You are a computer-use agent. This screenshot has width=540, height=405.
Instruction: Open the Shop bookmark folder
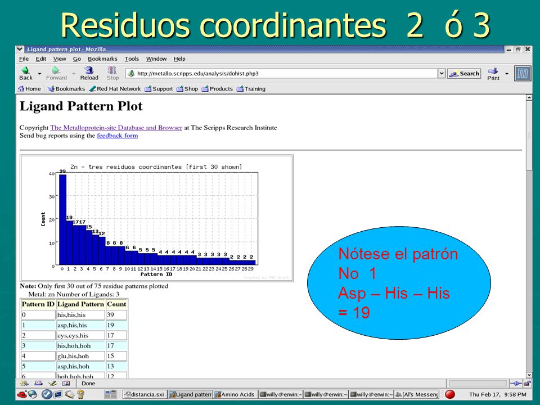pyautogui.click(x=187, y=89)
